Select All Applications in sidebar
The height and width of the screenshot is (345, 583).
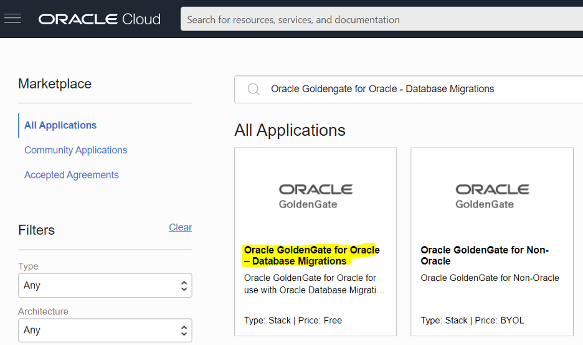click(60, 125)
